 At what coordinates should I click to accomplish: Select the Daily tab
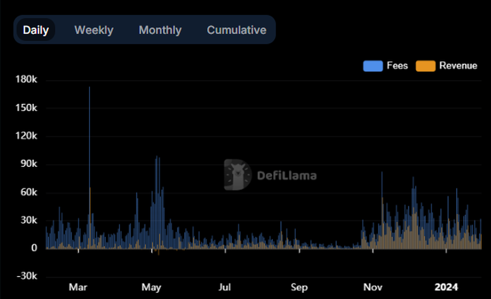[36, 30]
